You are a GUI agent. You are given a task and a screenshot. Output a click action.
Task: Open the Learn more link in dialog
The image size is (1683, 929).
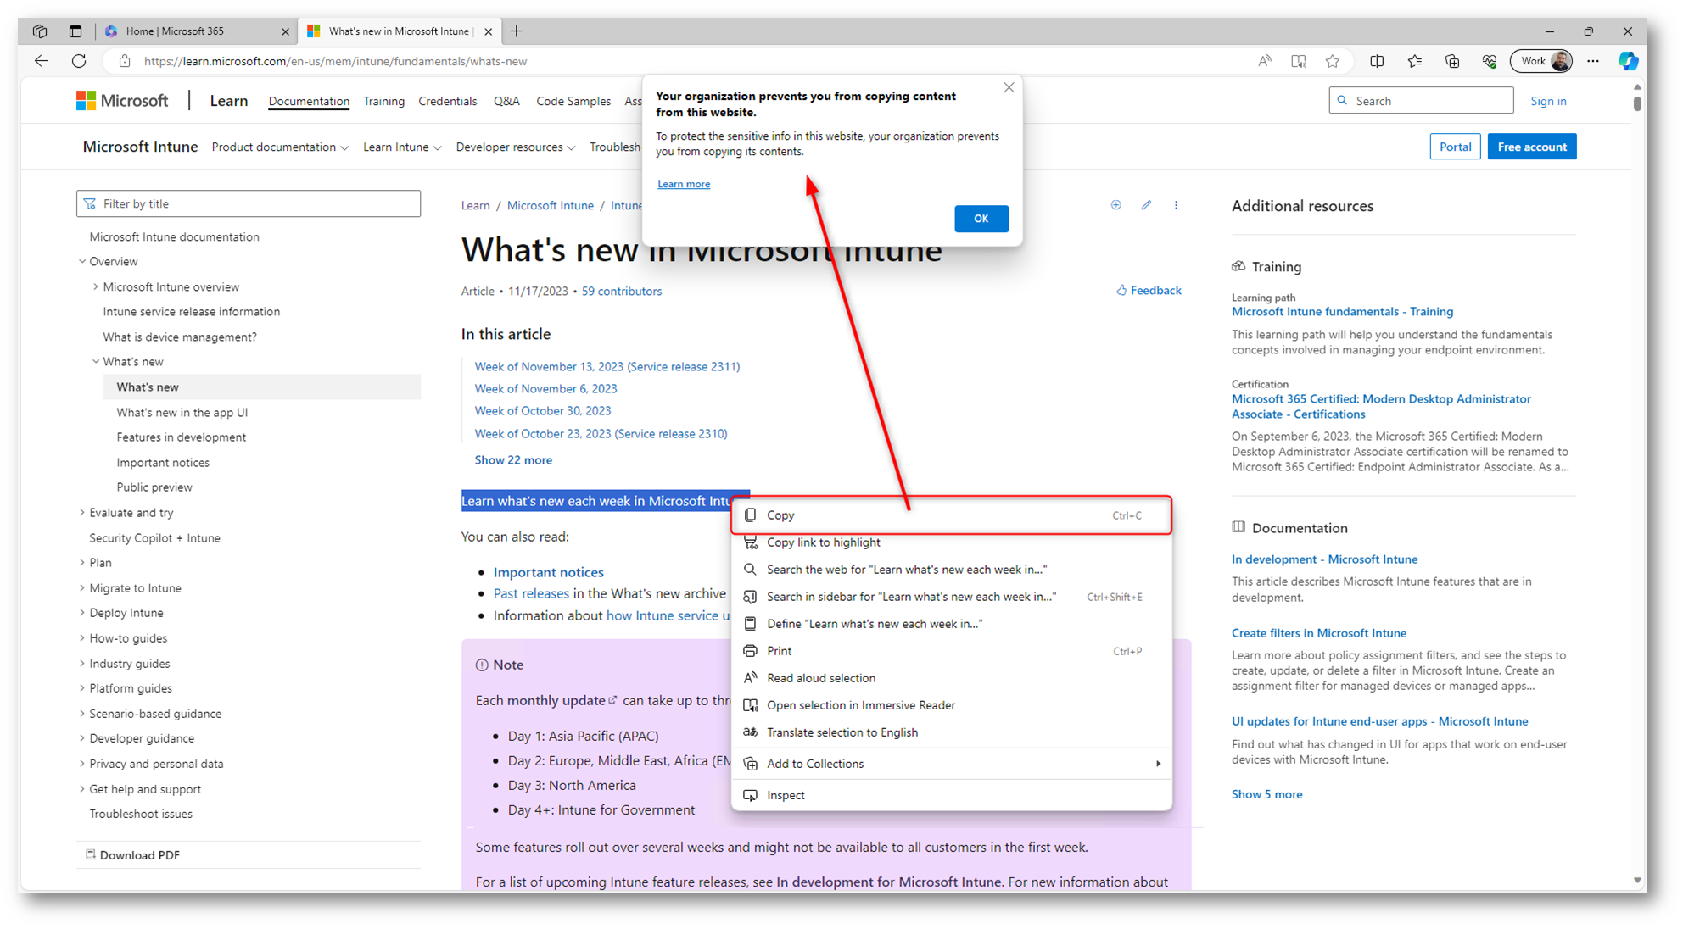pos(684,184)
